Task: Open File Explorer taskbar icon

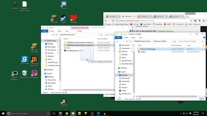Action: click(73, 113)
